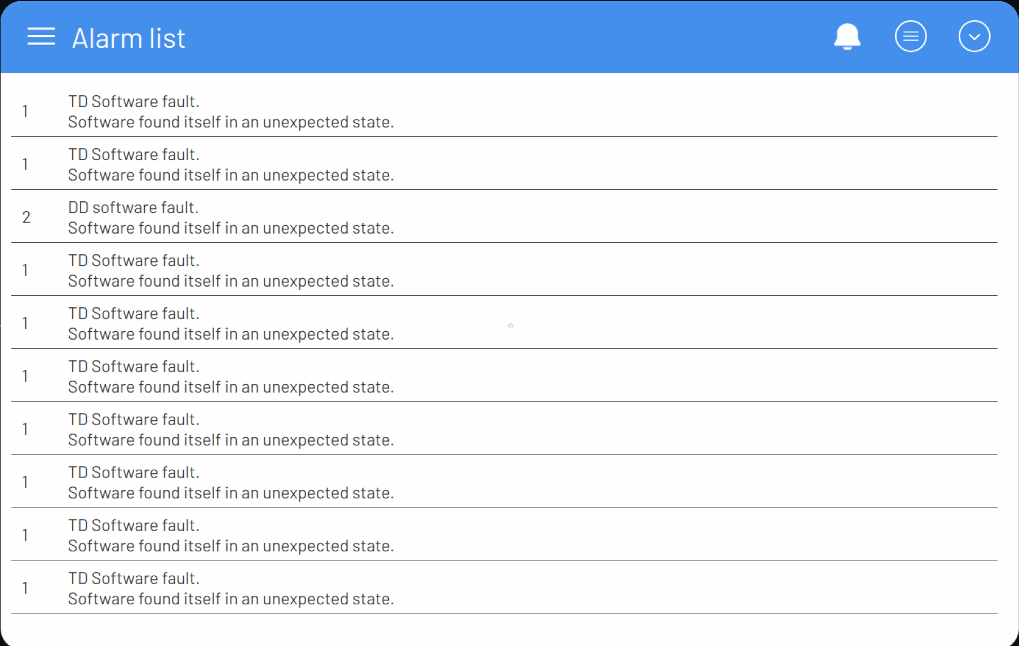Click priority number 2 beside DD fault
The width and height of the screenshot is (1019, 646).
(x=26, y=217)
